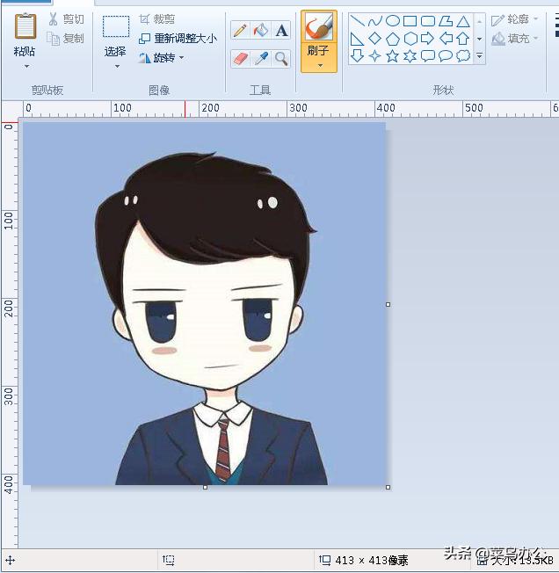Image resolution: width=559 pixels, height=573 pixels.
Task: Click the bottom-edge canvas resize handle
Action: [206, 487]
